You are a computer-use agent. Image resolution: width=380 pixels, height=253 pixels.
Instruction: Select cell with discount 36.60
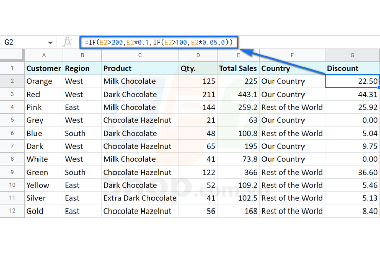[352, 172]
